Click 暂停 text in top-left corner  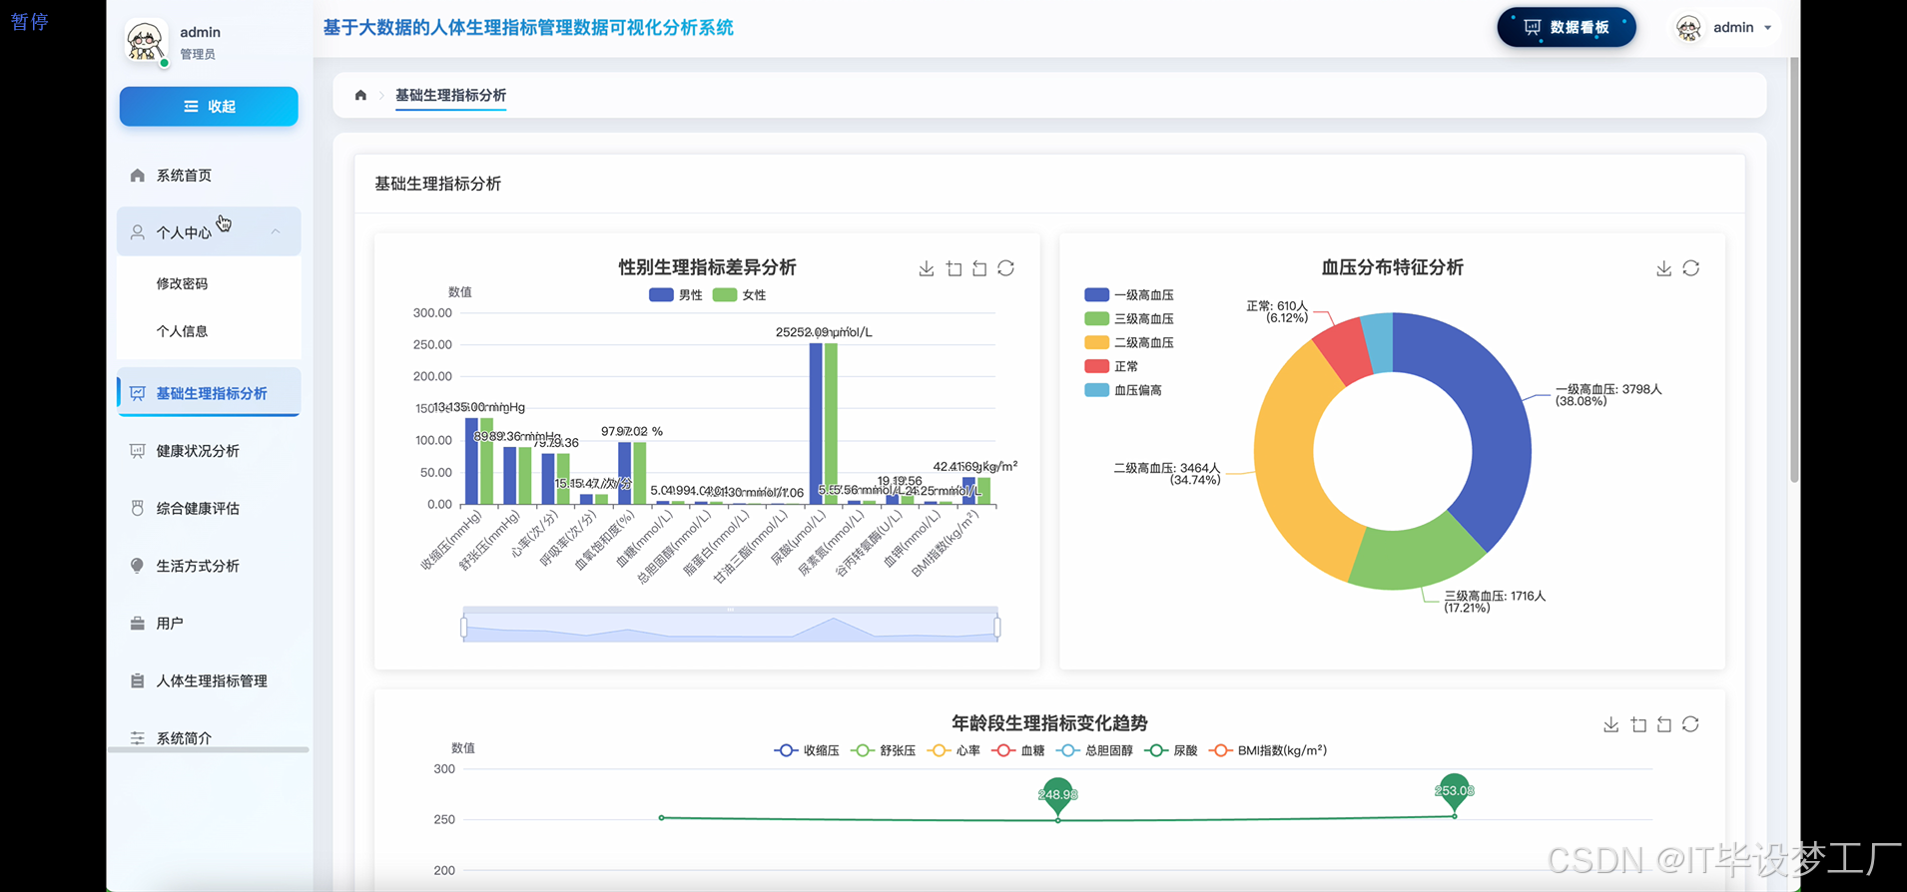tap(29, 22)
